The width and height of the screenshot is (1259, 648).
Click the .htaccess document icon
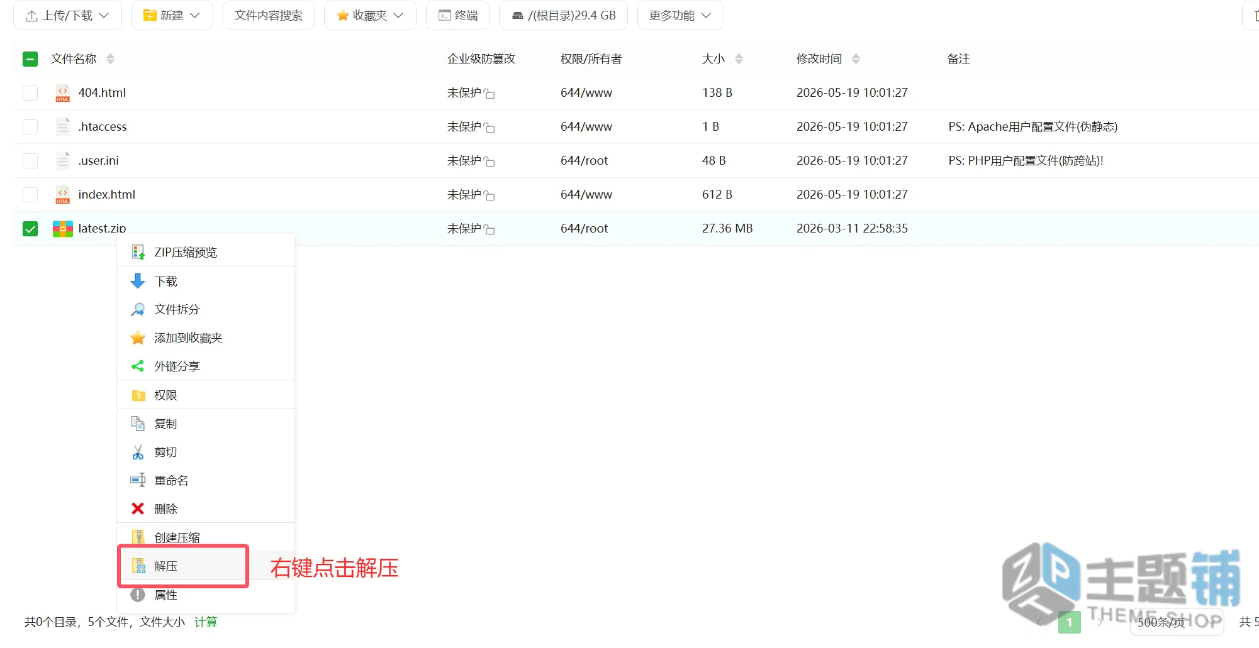click(x=63, y=126)
